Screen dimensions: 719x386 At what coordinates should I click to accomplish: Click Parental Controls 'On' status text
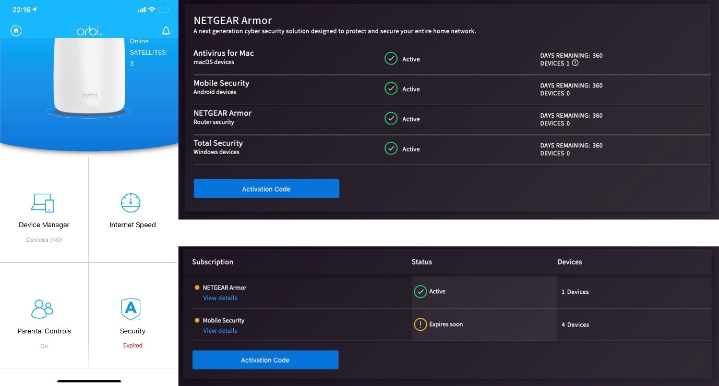point(44,346)
